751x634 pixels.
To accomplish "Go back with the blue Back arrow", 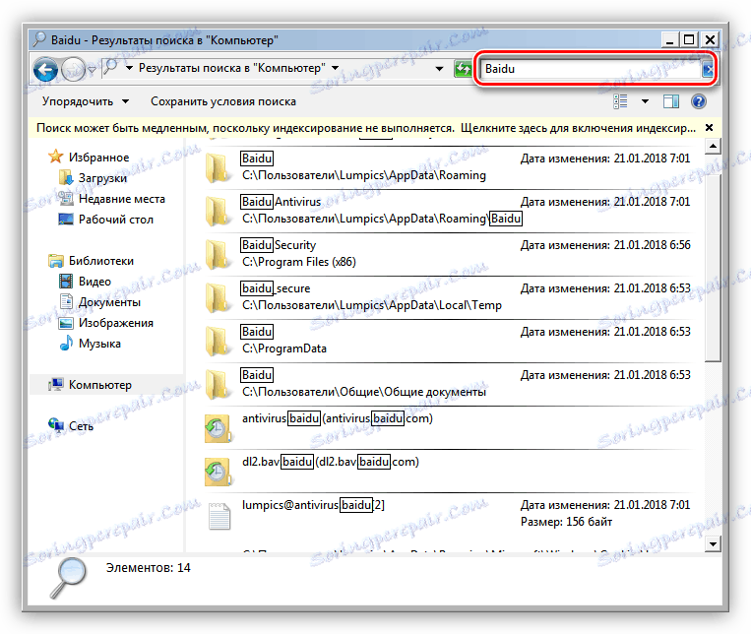I will click(x=45, y=70).
